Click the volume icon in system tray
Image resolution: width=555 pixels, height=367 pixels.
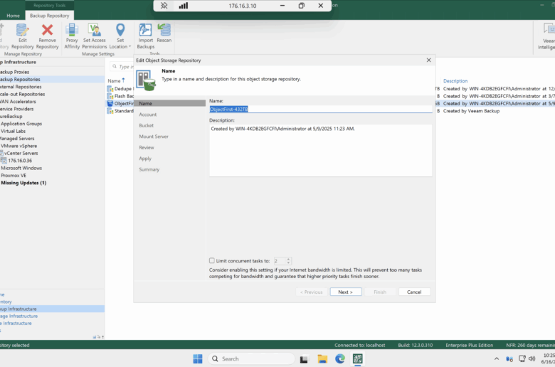pyautogui.click(x=532, y=359)
